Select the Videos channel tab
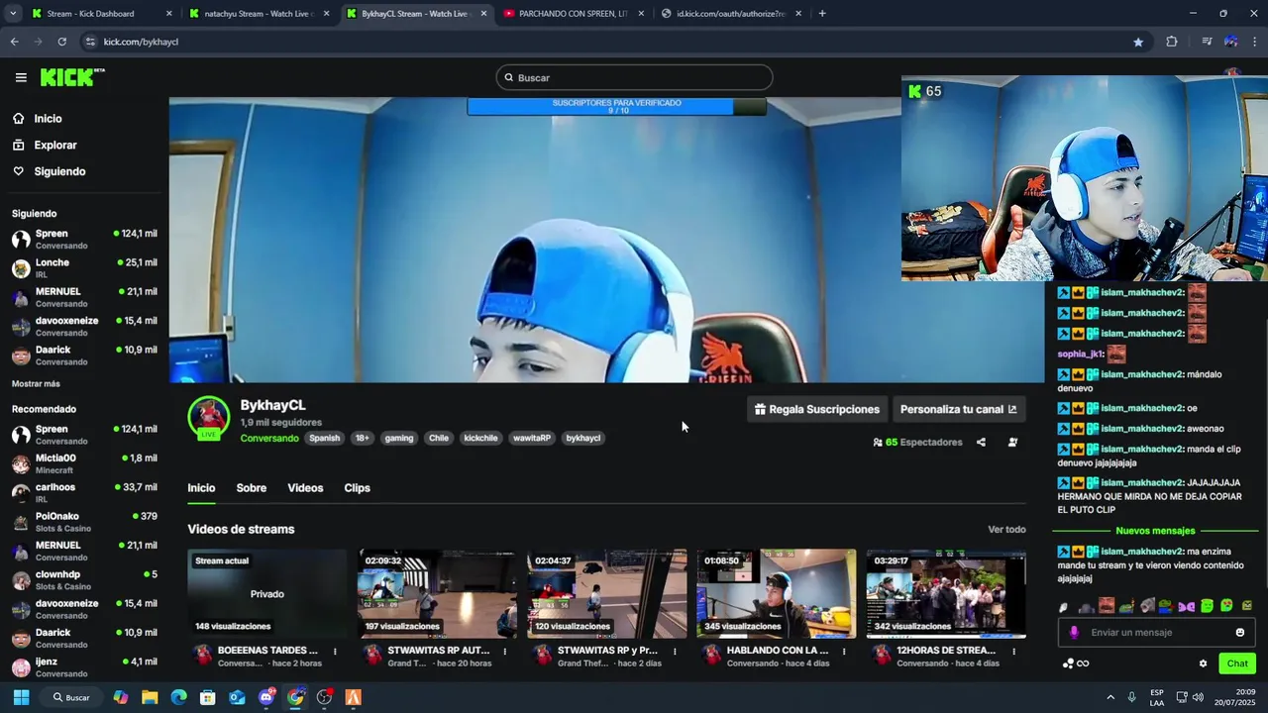This screenshot has height=713, width=1268. coord(305,488)
